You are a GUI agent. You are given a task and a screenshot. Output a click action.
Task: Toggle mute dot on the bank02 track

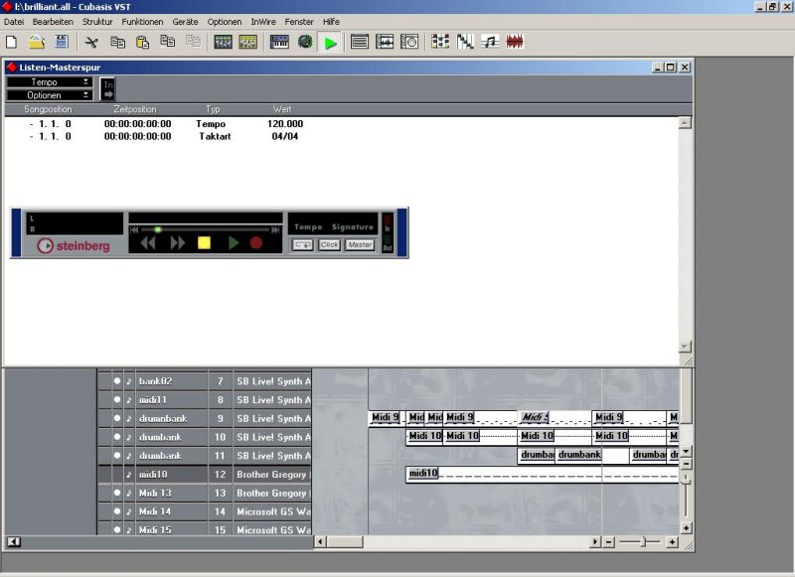click(x=117, y=381)
